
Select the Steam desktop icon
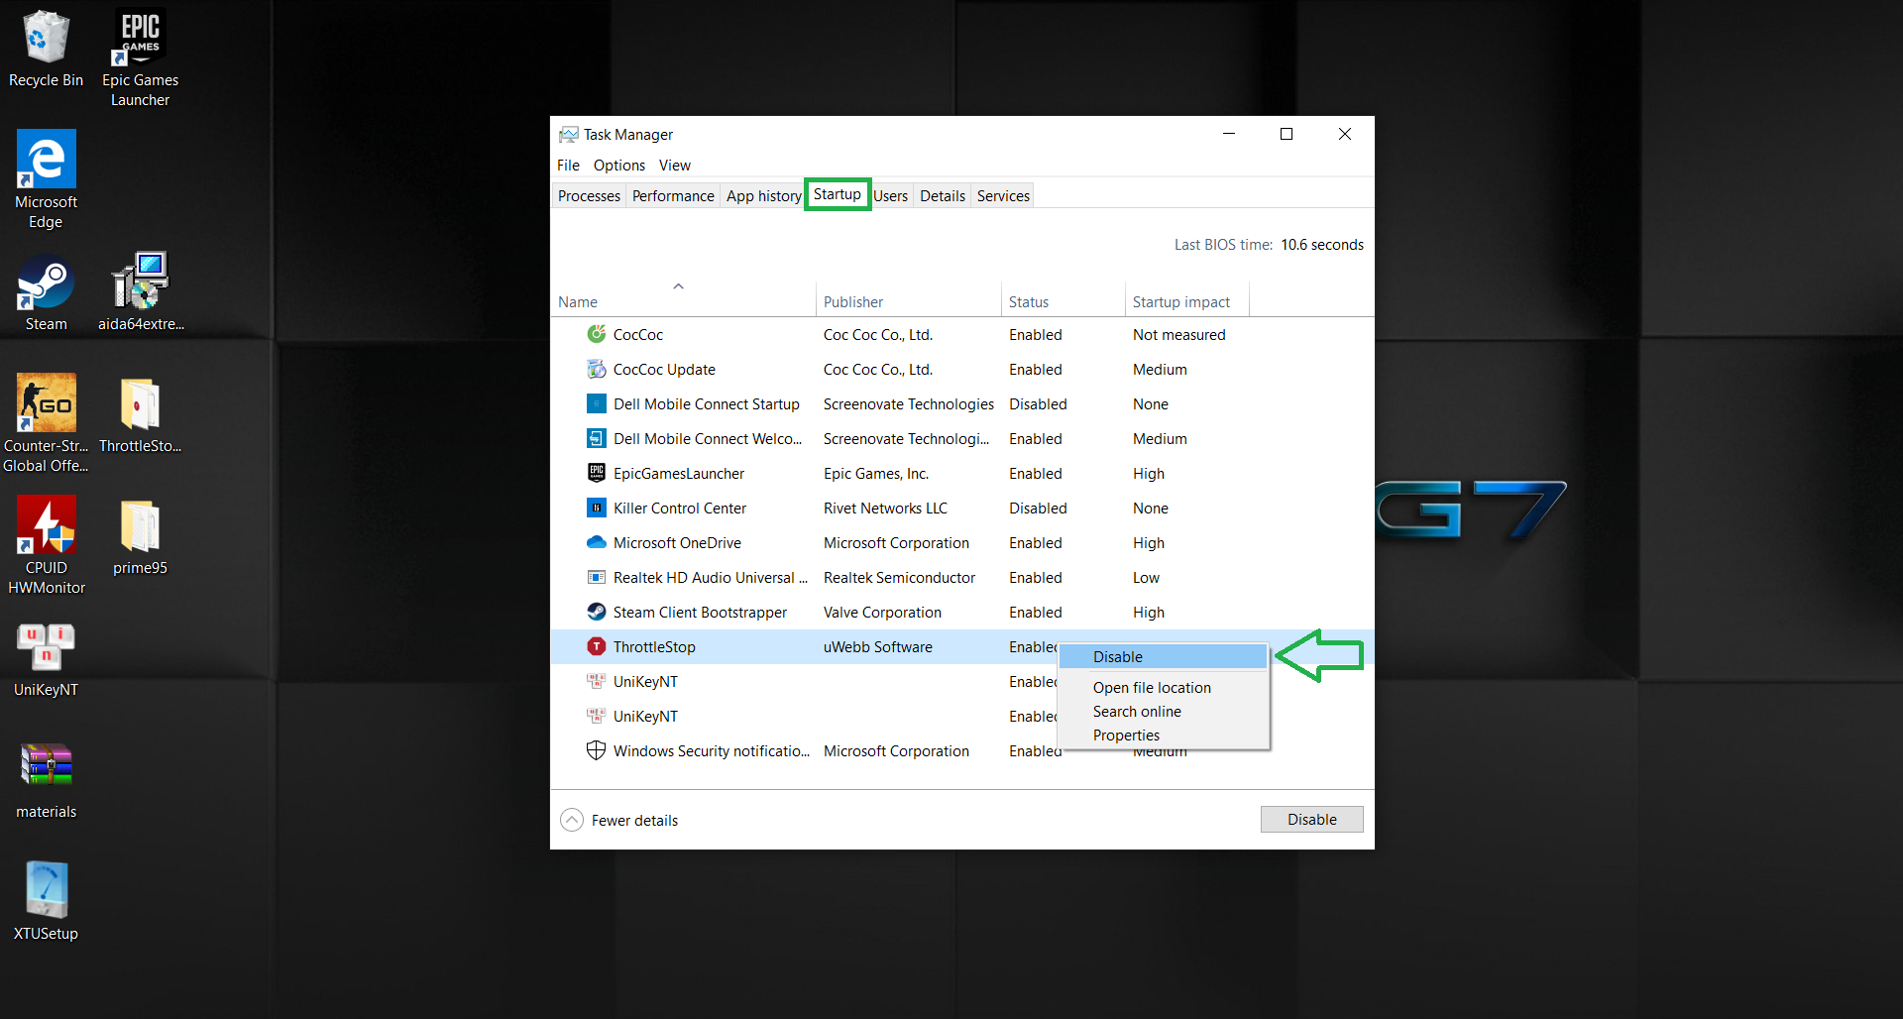tap(46, 292)
